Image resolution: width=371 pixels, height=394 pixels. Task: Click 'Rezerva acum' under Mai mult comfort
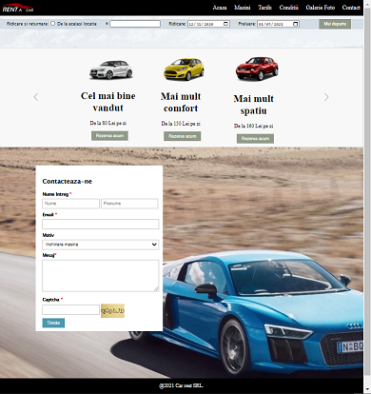point(183,136)
